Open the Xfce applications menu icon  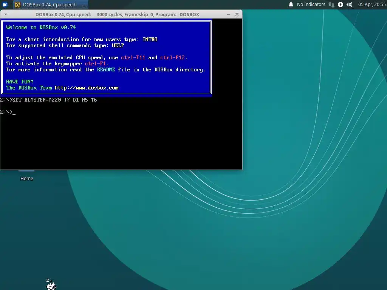(x=5, y=5)
